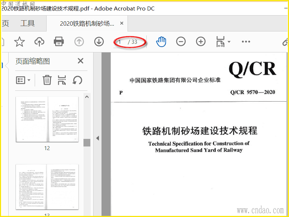The image size is (289, 217).
Task: Delete the selected page with the trash icon
Action: point(47,80)
